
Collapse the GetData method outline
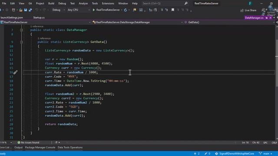[x=21, y=42]
